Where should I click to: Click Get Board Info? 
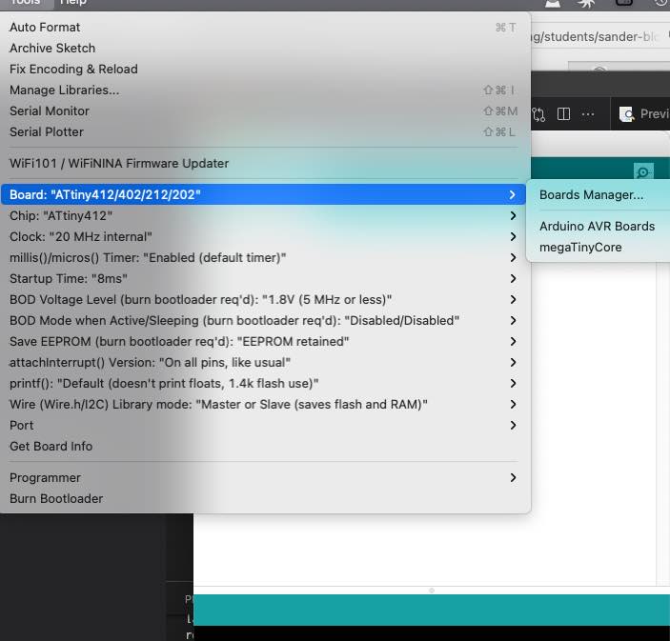[263, 446]
